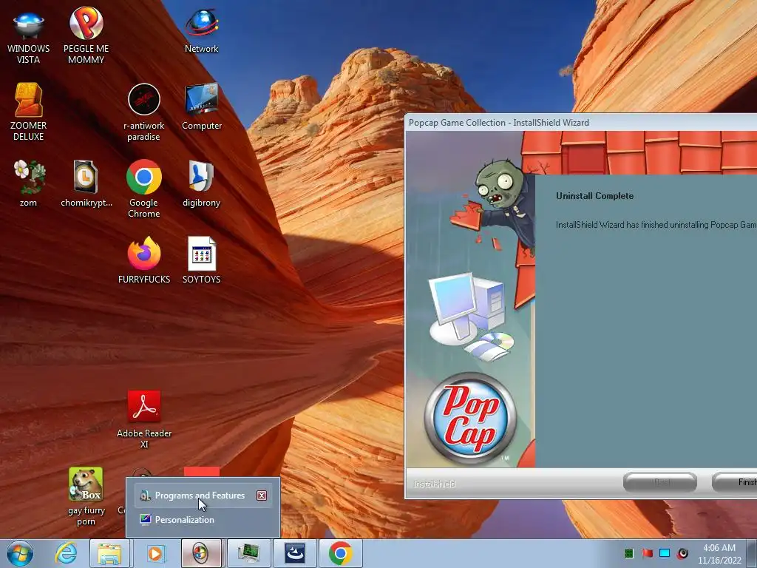Switch to the InstallShield taskbar button
757x568 pixels.
pyautogui.click(x=294, y=553)
